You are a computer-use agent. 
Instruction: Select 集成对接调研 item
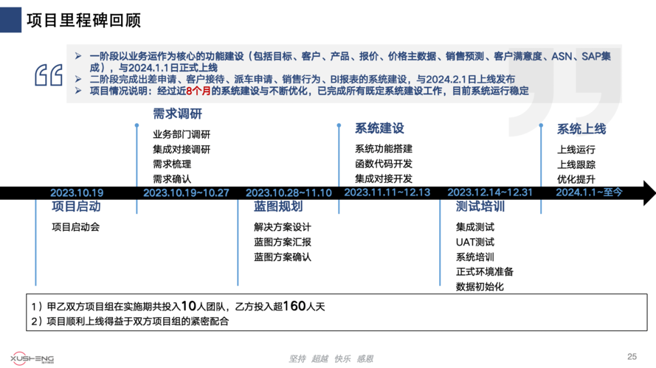[182, 149]
